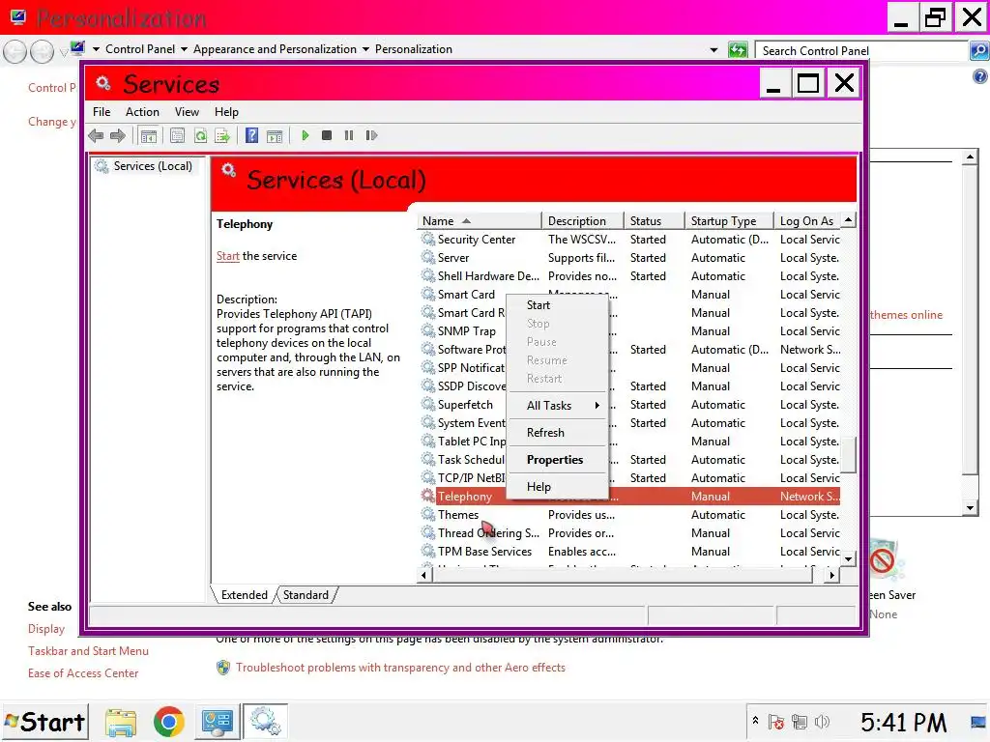Viewport: 990px width, 742px height.
Task: Open Appearance and Personalization breadcrumb dropdown arrow
Action: click(365, 49)
